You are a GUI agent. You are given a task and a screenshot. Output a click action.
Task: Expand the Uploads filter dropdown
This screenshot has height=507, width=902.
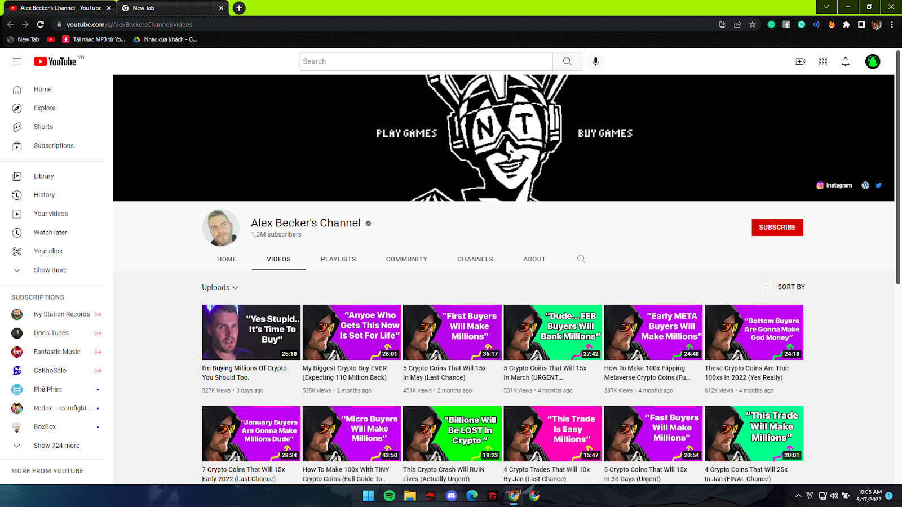point(220,287)
